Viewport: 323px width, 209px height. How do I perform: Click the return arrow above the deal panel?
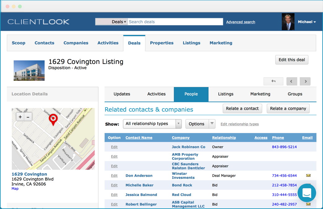pyautogui.click(x=273, y=81)
